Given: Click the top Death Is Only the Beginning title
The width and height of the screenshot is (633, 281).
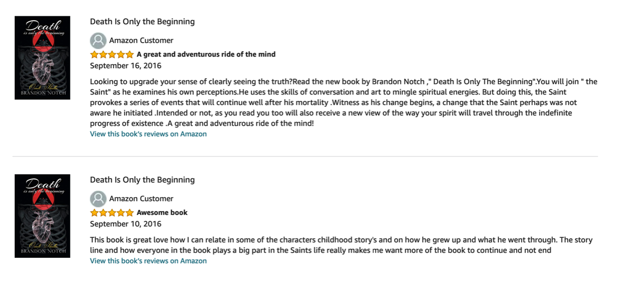Looking at the screenshot, I should [142, 22].
